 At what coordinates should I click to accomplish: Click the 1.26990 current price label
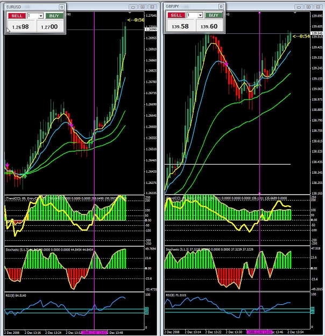coord(151,30)
